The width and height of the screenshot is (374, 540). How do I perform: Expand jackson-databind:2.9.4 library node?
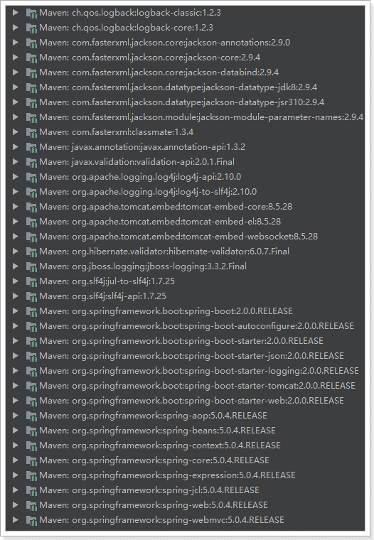[15, 72]
